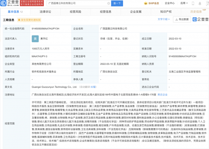Click the bell in 发生变更时通知我
Image resolution: width=209 pixels, height=149 pixels.
pos(19,20)
